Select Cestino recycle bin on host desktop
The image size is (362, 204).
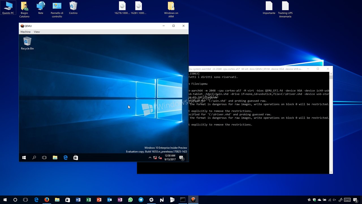(x=73, y=8)
